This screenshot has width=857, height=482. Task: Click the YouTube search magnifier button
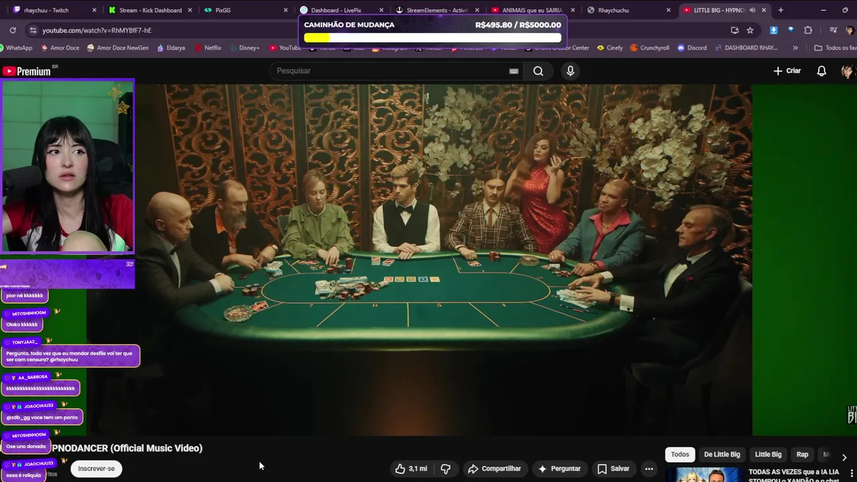tap(538, 71)
